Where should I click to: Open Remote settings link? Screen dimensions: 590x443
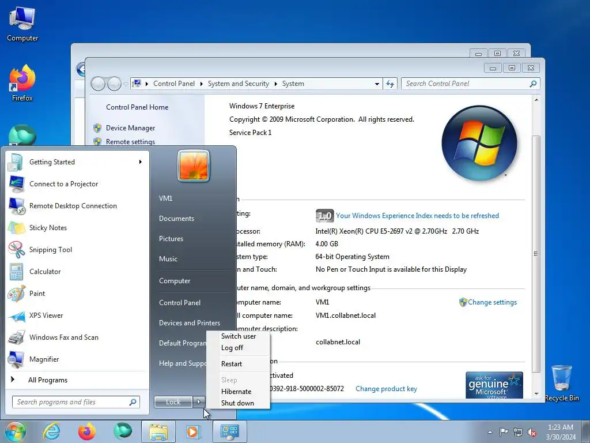coord(131,142)
